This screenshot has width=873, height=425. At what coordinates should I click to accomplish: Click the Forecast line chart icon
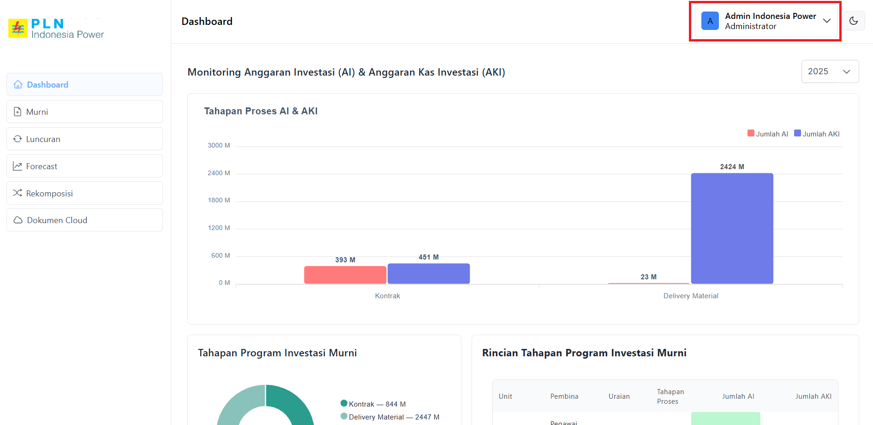[18, 166]
